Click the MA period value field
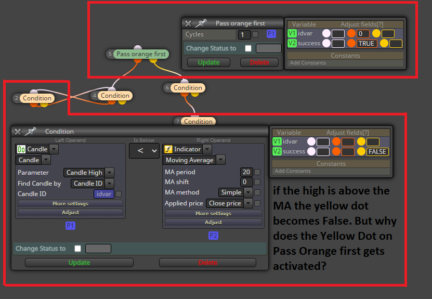The width and height of the screenshot is (432, 299). [x=246, y=172]
